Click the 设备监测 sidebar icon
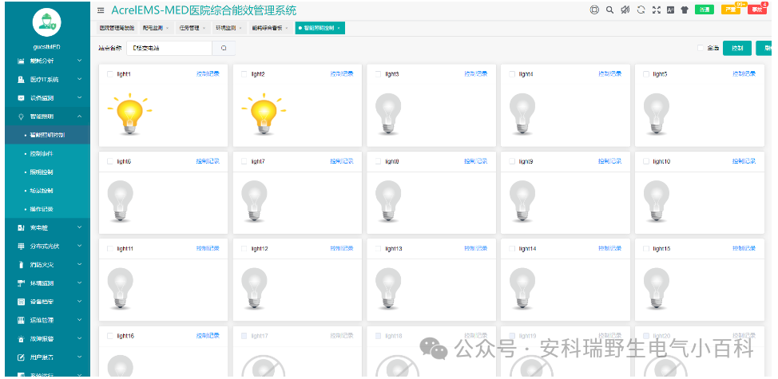Viewport: 778px width, 379px height. point(21,98)
